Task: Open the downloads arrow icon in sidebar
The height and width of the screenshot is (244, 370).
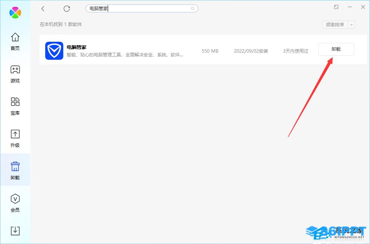Action: pos(15,231)
